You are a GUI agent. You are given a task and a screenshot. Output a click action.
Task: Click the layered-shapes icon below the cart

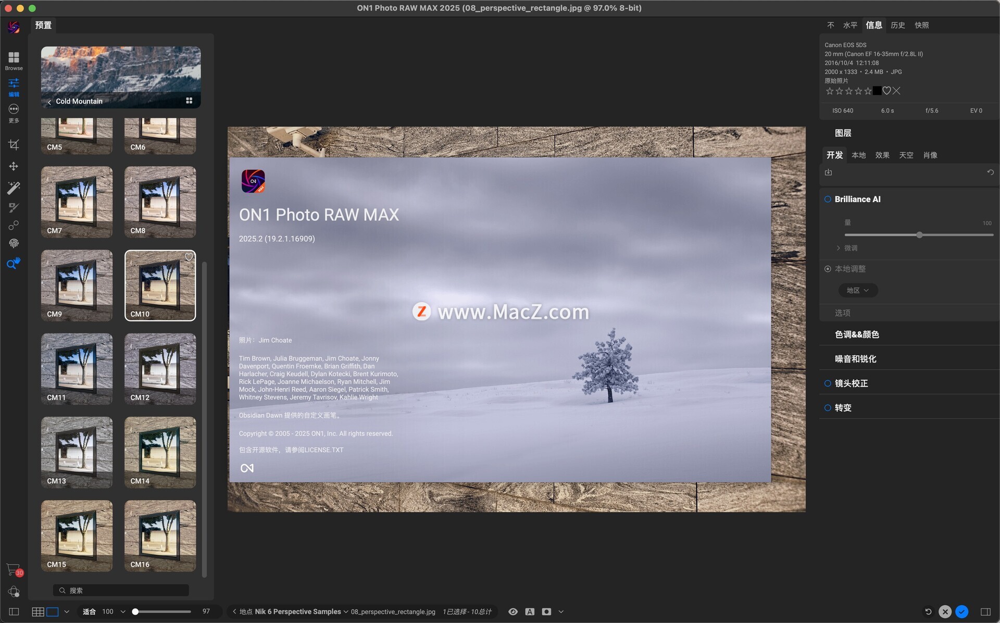click(14, 592)
